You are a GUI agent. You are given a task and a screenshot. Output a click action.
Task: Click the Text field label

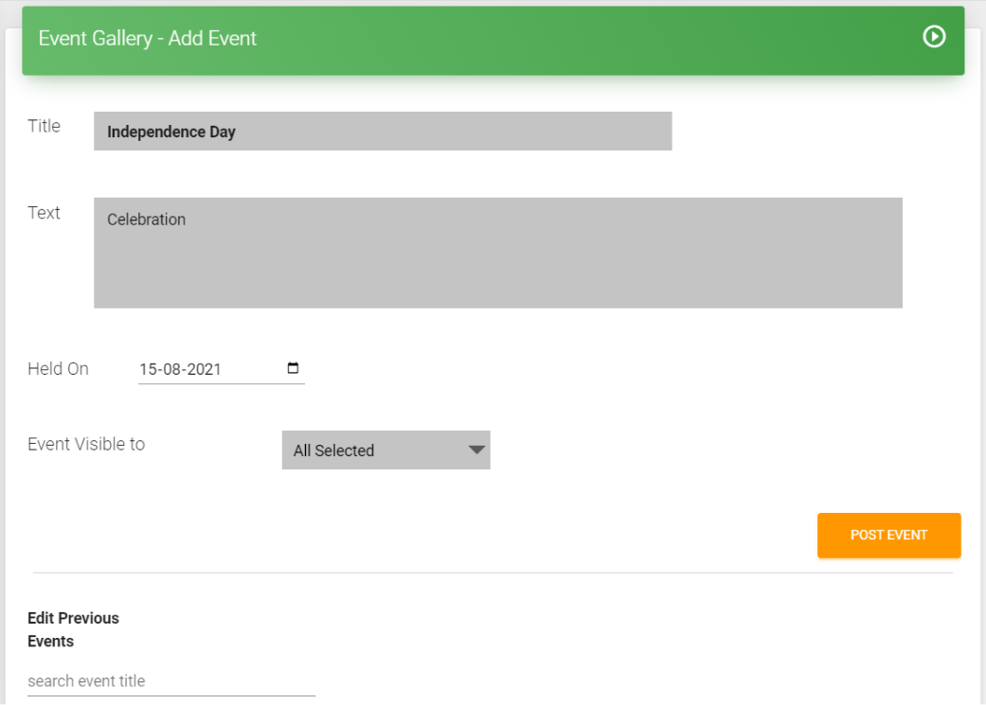[x=44, y=213]
